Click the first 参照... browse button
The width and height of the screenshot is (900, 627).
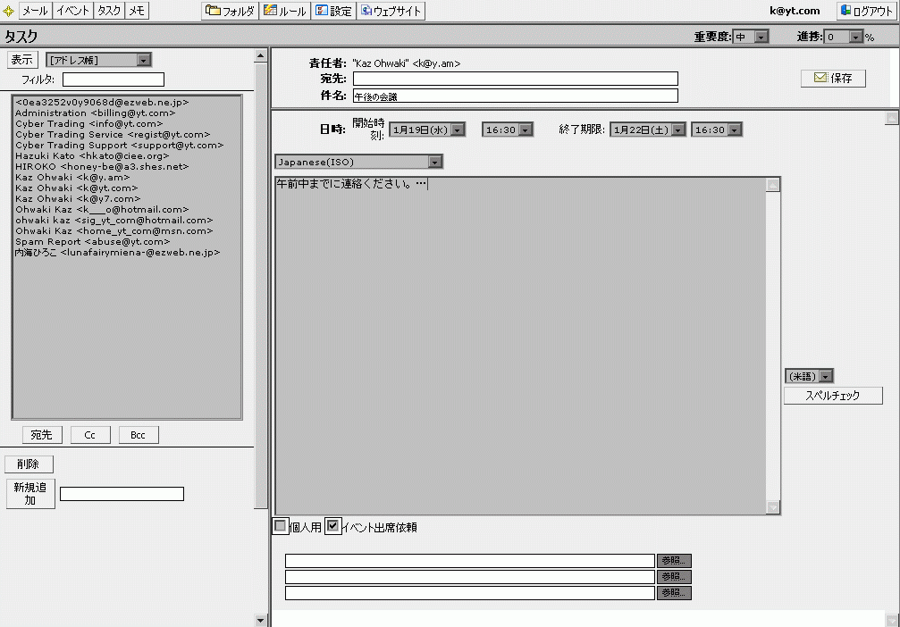(674, 561)
